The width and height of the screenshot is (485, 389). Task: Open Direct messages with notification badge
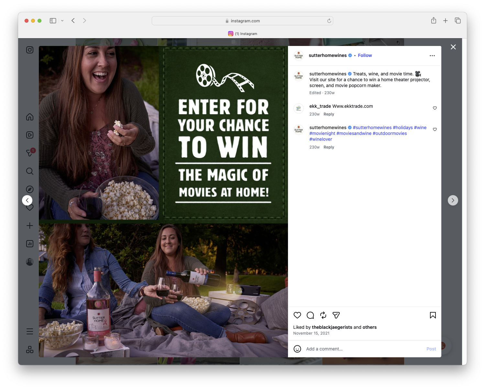(x=29, y=153)
